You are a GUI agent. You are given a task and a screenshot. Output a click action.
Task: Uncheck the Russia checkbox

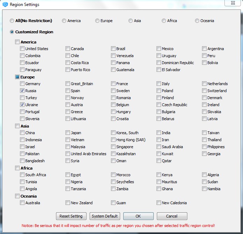(x=22, y=91)
